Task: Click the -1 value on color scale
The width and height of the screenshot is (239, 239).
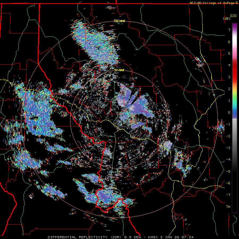Action: (228, 124)
